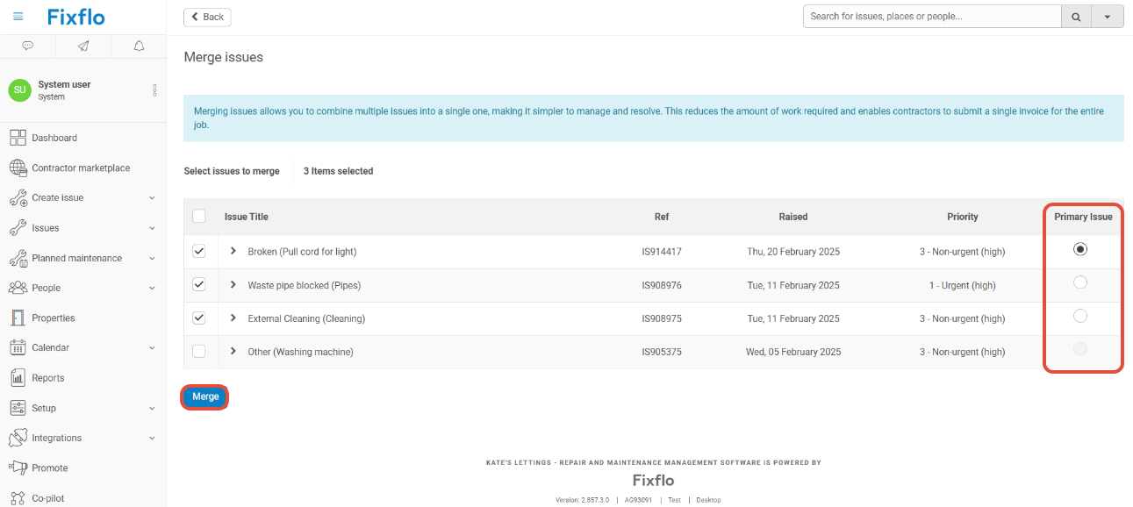Image resolution: width=1133 pixels, height=507 pixels.
Task: Click the System user name
Action: click(64, 84)
